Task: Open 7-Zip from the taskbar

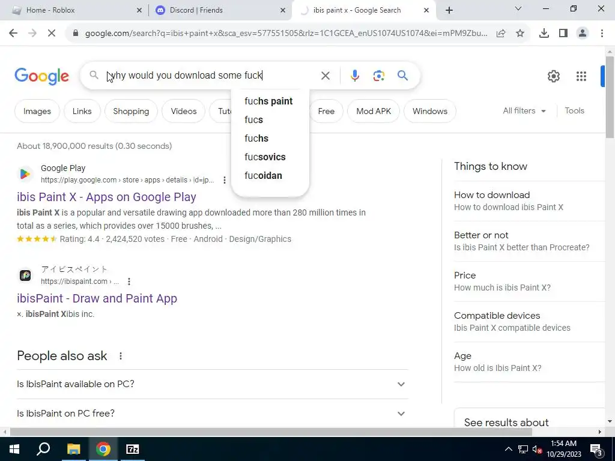Action: [133, 449]
